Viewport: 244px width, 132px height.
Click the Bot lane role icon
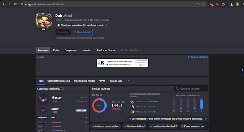(195, 111)
